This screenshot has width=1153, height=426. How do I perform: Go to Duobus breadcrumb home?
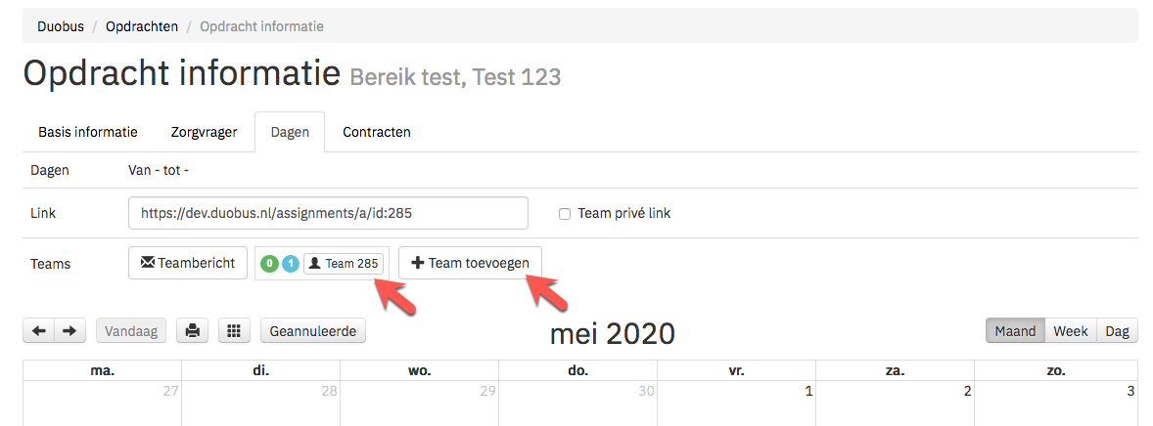61,26
